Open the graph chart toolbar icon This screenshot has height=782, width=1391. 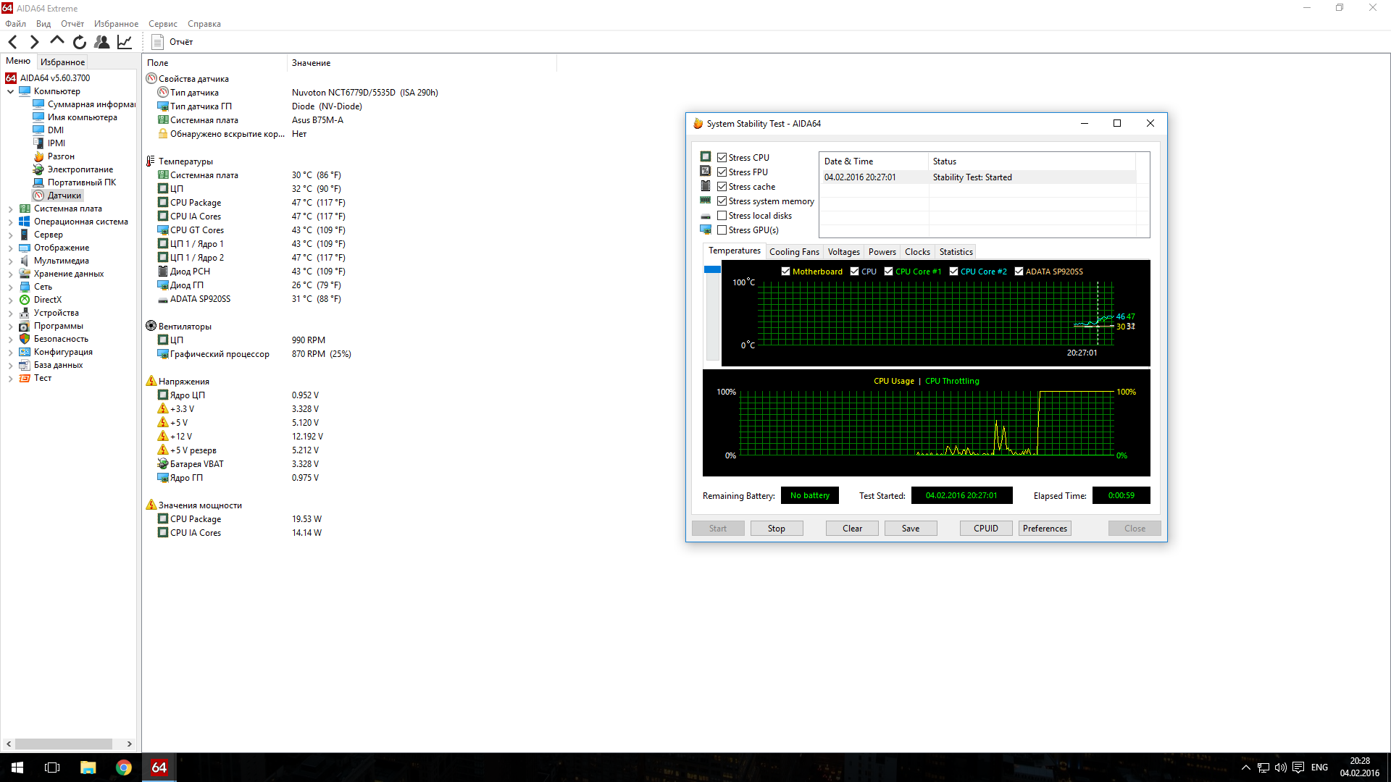coord(125,42)
